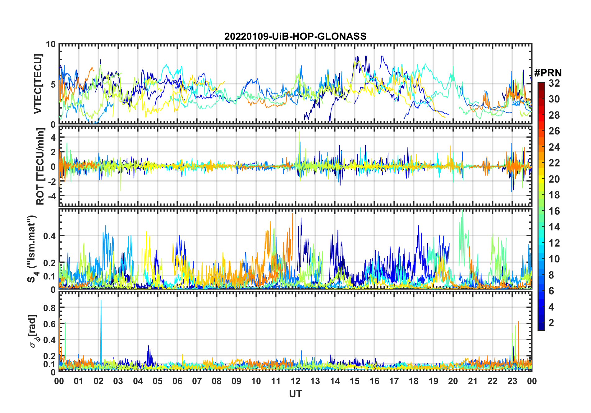
Task: Click the y-axis tick 10 on the VTEC panel
Action: coord(51,44)
